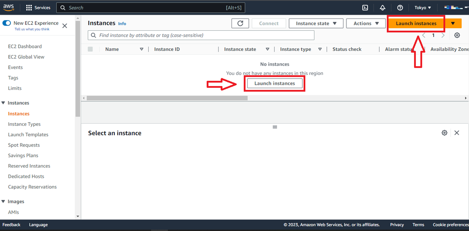Open the Launch instances split-button arrow
Screen dimensions: 469x231
[453, 23]
